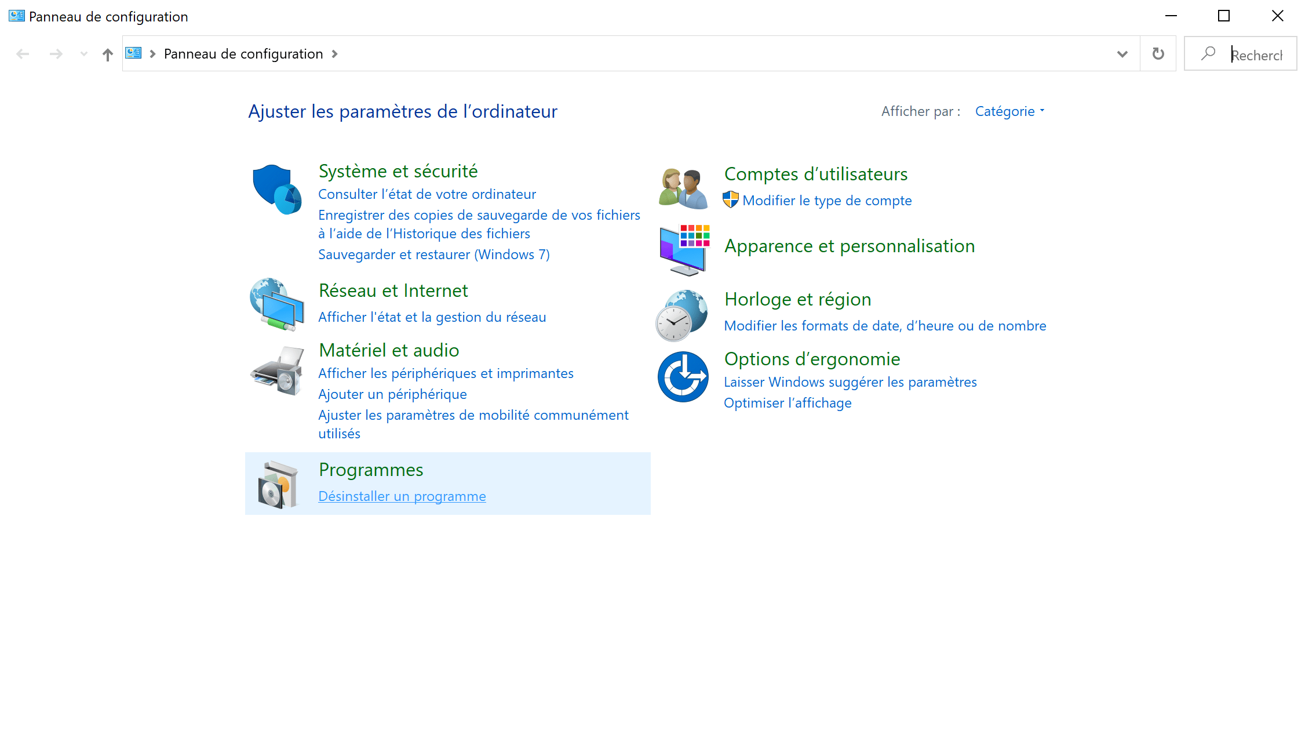Minimize the Control Panel window
Image resolution: width=1305 pixels, height=734 pixels.
1171,16
